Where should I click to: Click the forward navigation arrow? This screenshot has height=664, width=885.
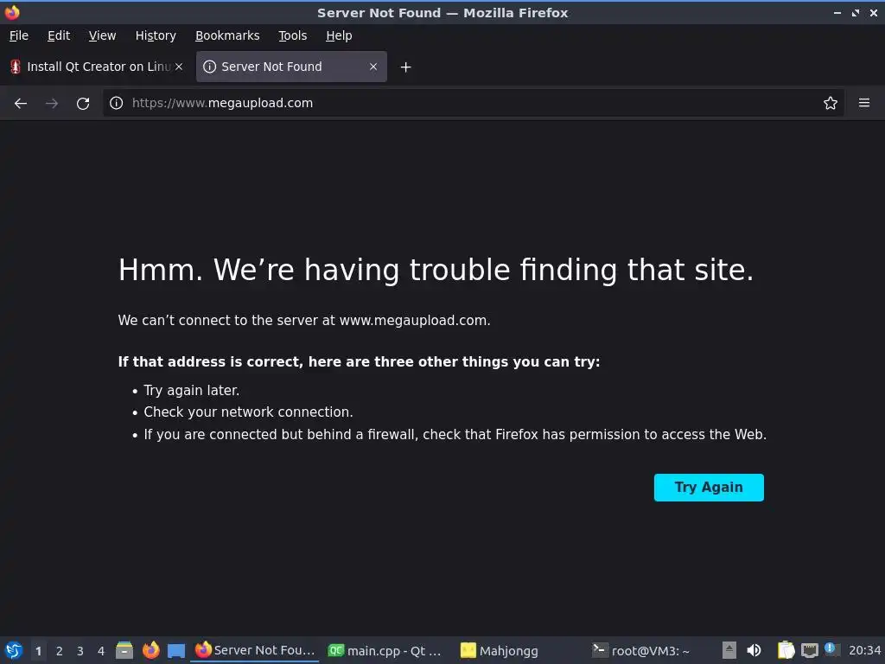(52, 104)
